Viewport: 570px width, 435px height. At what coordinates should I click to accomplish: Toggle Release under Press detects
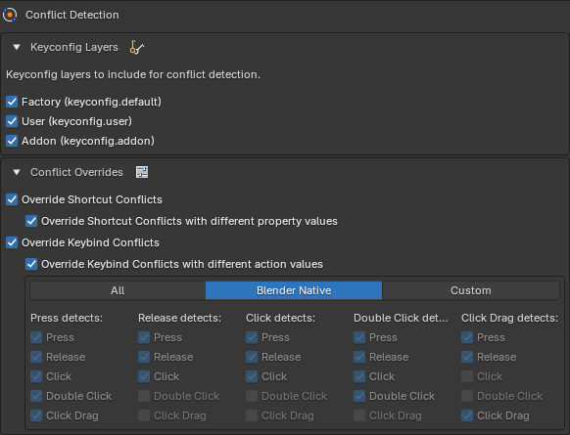point(36,357)
